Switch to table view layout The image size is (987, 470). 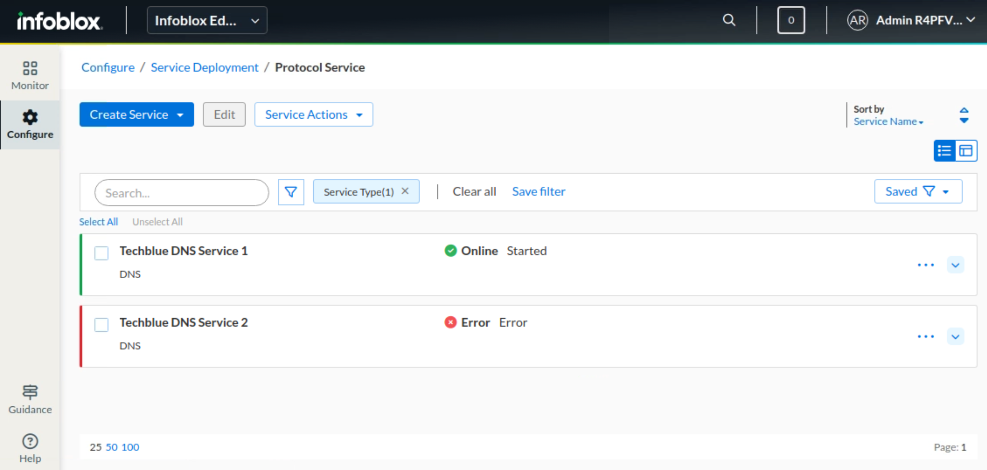[x=966, y=151]
